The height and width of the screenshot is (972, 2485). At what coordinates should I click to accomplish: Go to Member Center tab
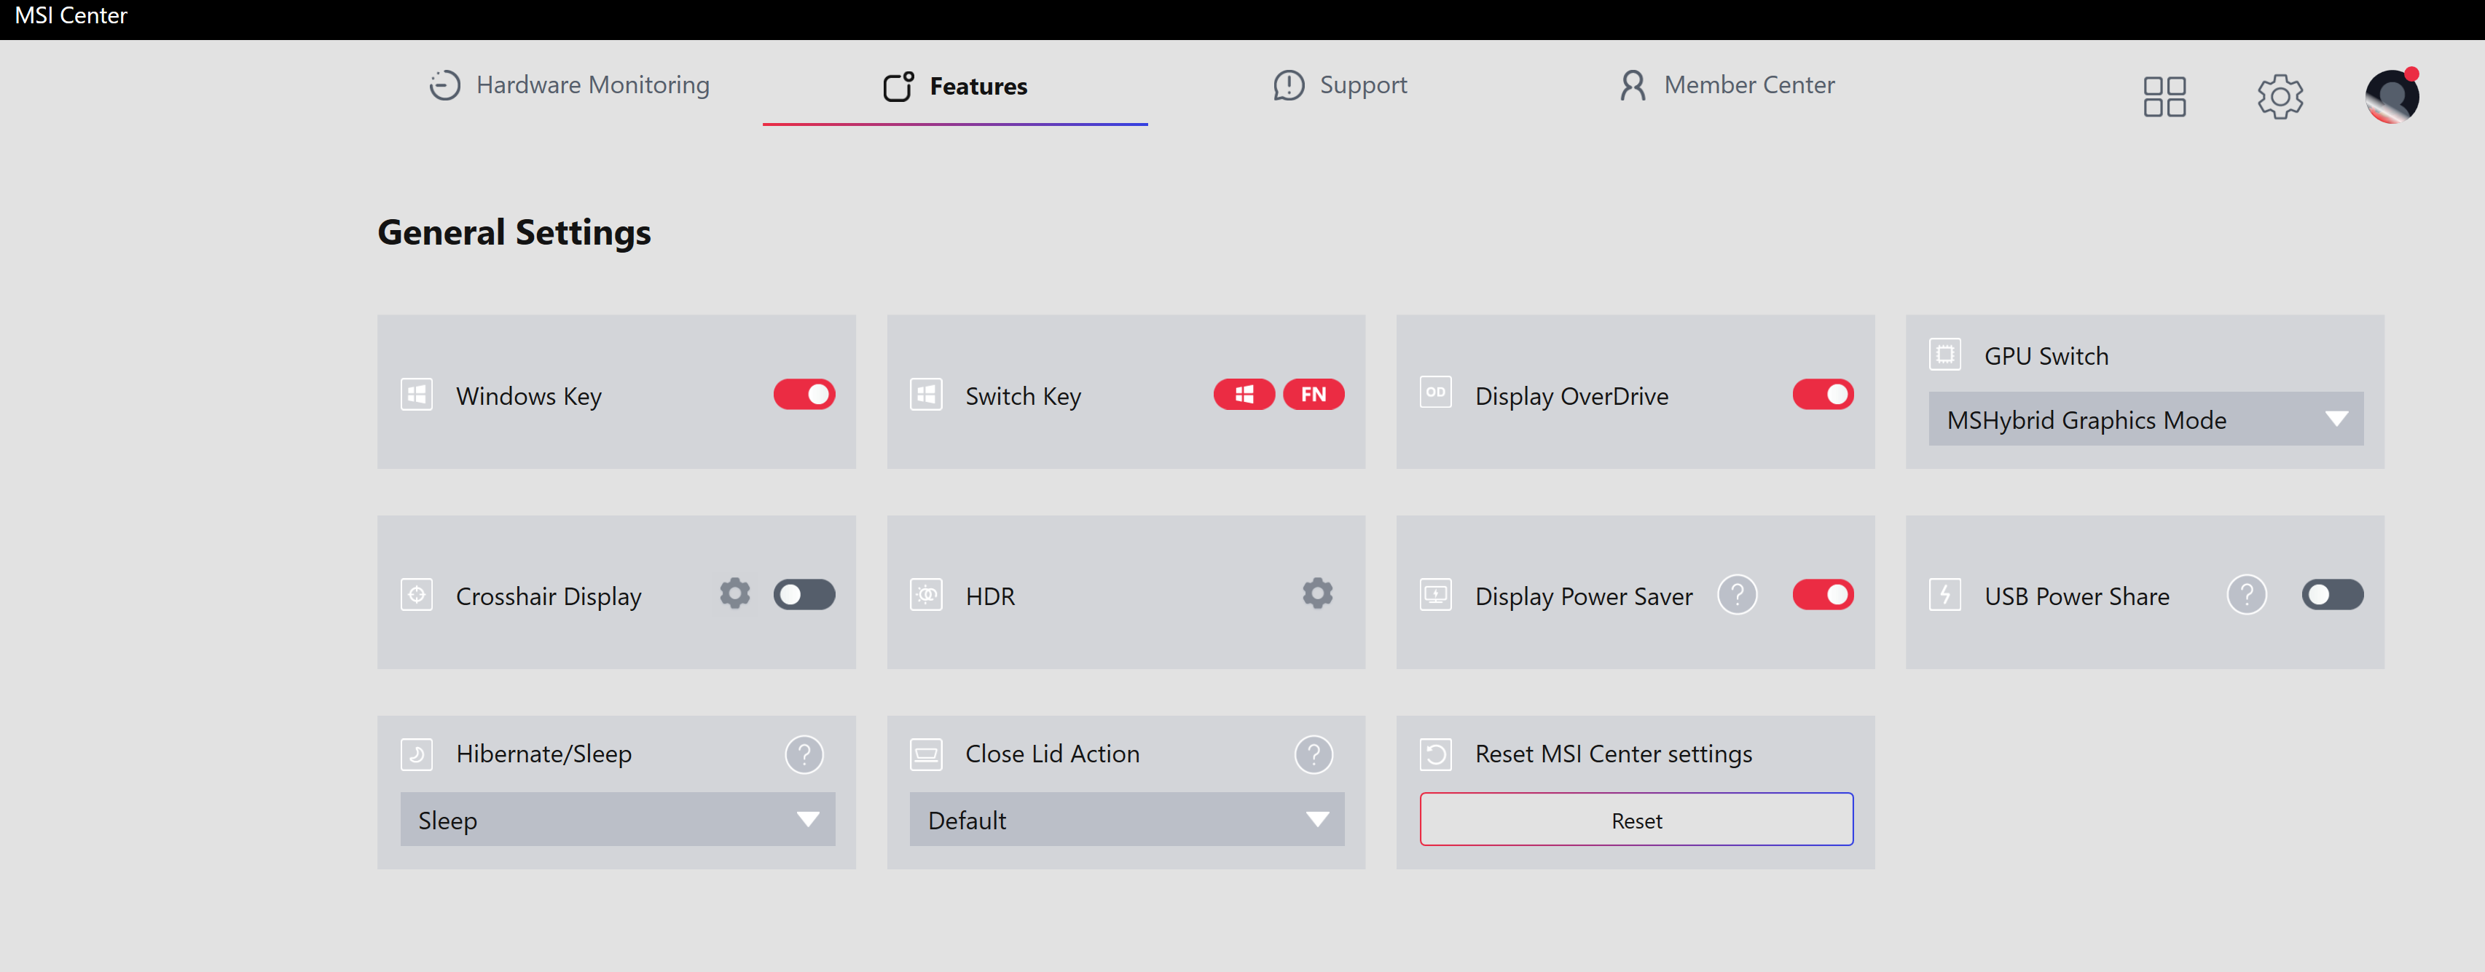point(1727,85)
